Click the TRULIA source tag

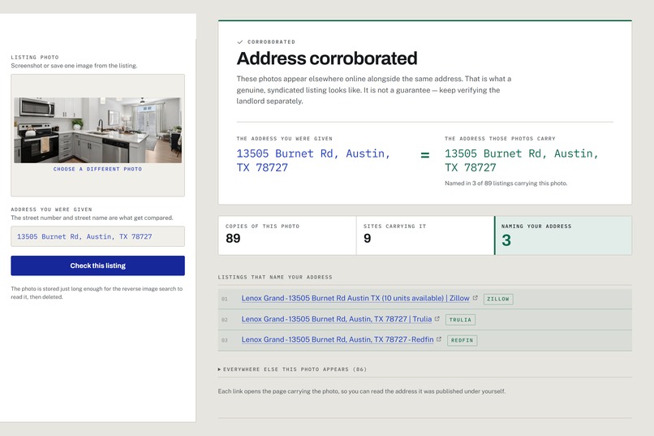tap(460, 320)
